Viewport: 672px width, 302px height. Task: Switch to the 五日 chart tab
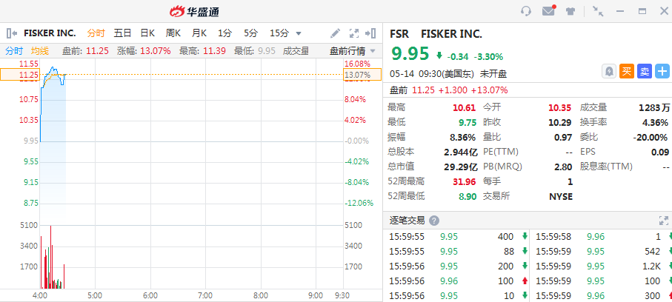[x=122, y=33]
